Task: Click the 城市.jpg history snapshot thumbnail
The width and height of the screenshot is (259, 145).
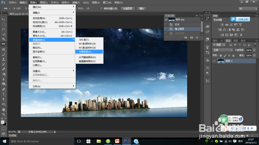Action: 171,20
